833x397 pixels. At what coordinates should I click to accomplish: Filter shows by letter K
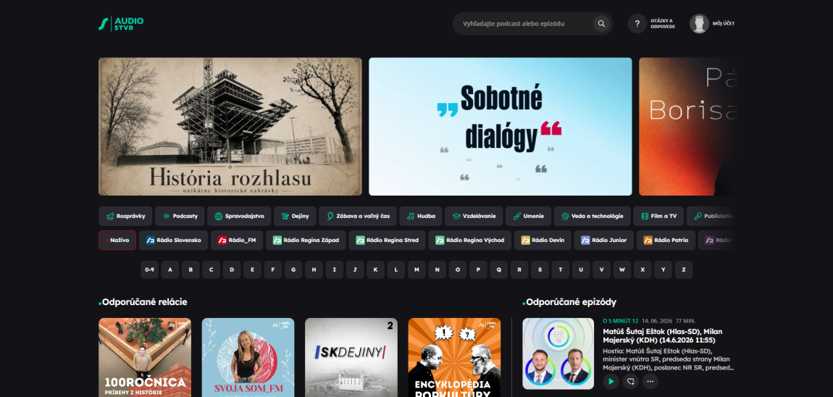[x=376, y=269]
